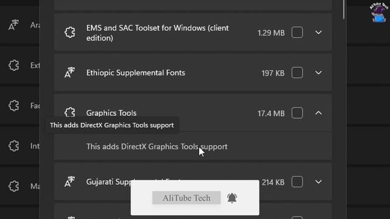Click the optional features list scrollbar
Image resolution: width=390 pixels, height=219 pixels.
click(x=344, y=10)
